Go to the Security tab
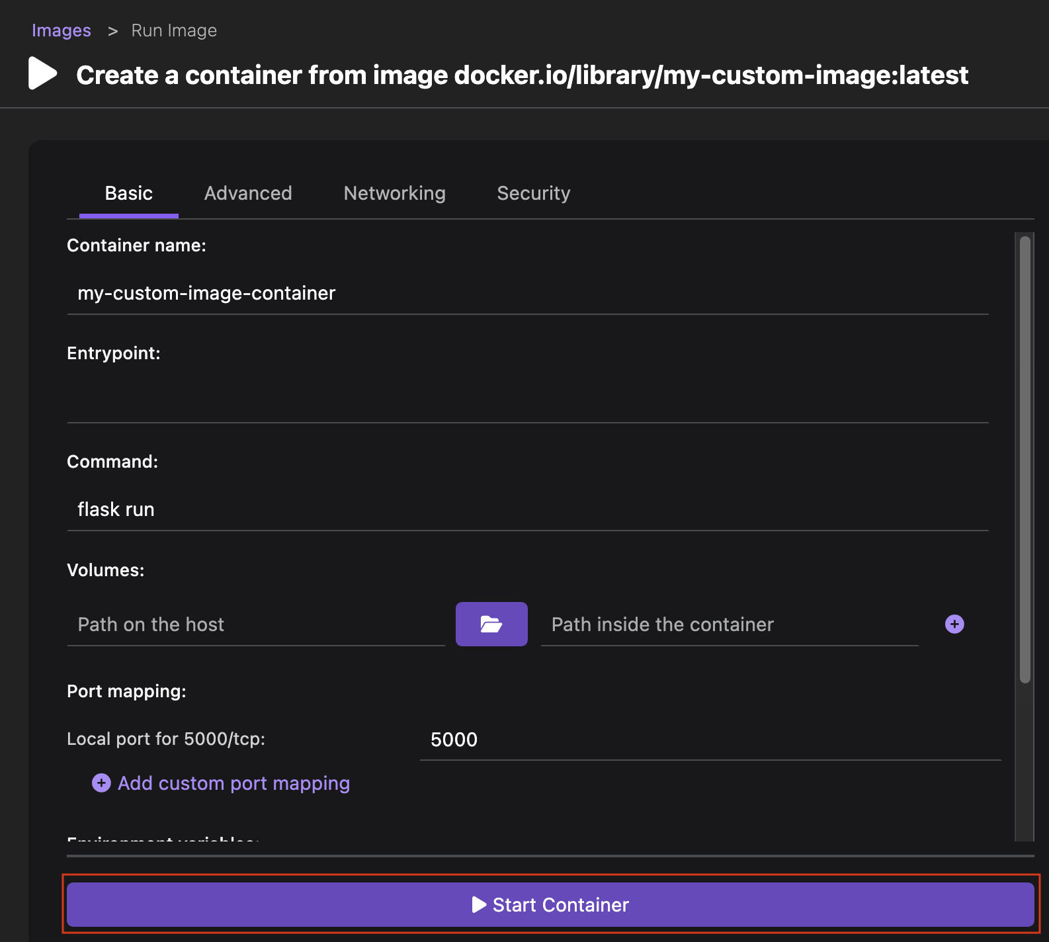Viewport: 1049px width, 942px height. (533, 193)
